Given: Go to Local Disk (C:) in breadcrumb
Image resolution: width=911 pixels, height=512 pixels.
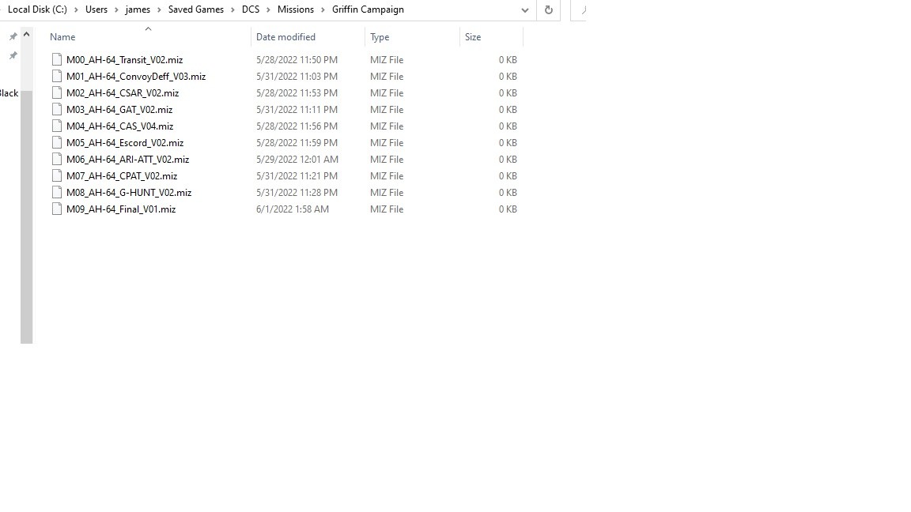Looking at the screenshot, I should (37, 9).
